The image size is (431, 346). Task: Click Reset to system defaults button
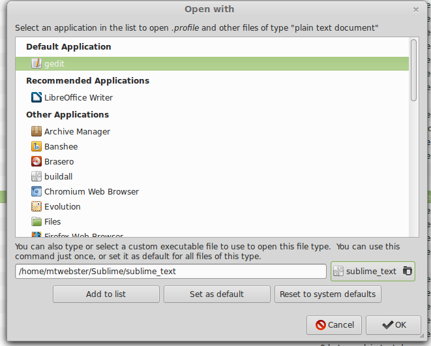(327, 294)
